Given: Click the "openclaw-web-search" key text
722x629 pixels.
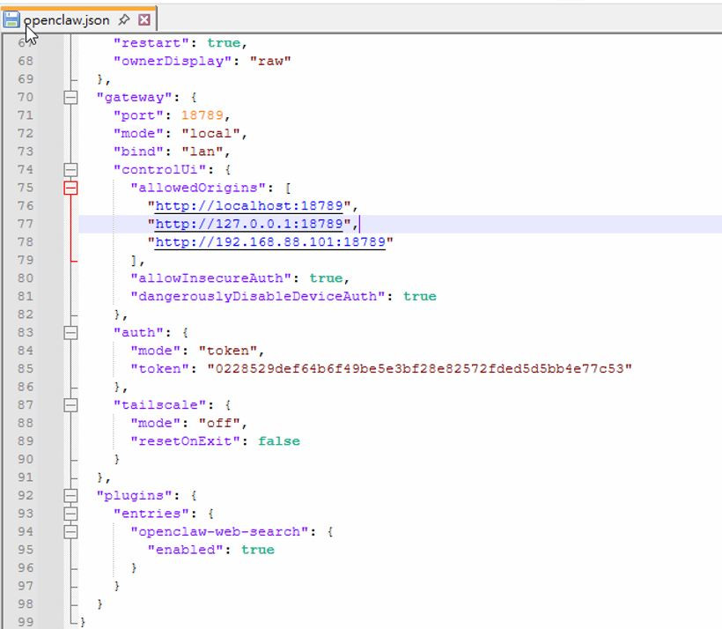Looking at the screenshot, I should click(x=219, y=531).
